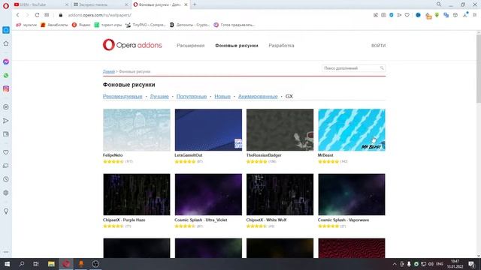The width and height of the screenshot is (481, 270).
Task: Open the Opera main menu icon
Action: (6, 5)
